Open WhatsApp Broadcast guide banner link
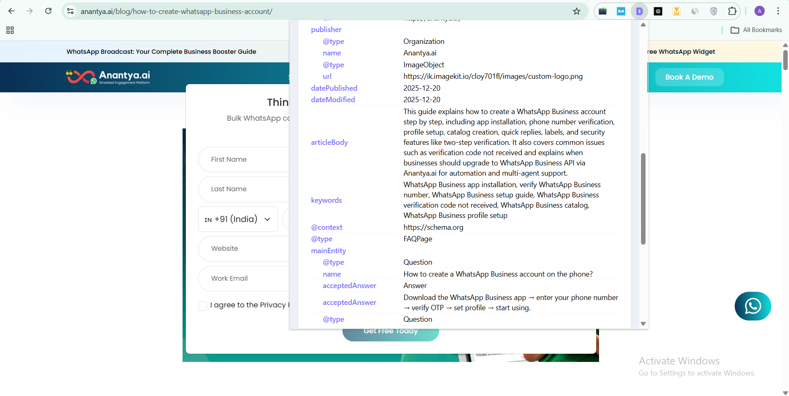Screen dimensions: 789x396 161,52
